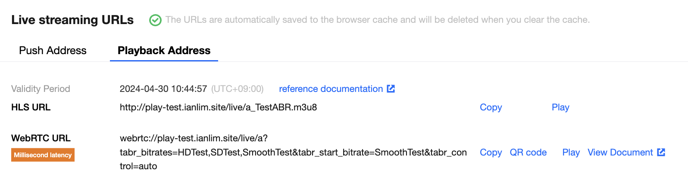Screen dimensions: 688x189
Task: Open the reference documentation link
Action: coord(331,89)
